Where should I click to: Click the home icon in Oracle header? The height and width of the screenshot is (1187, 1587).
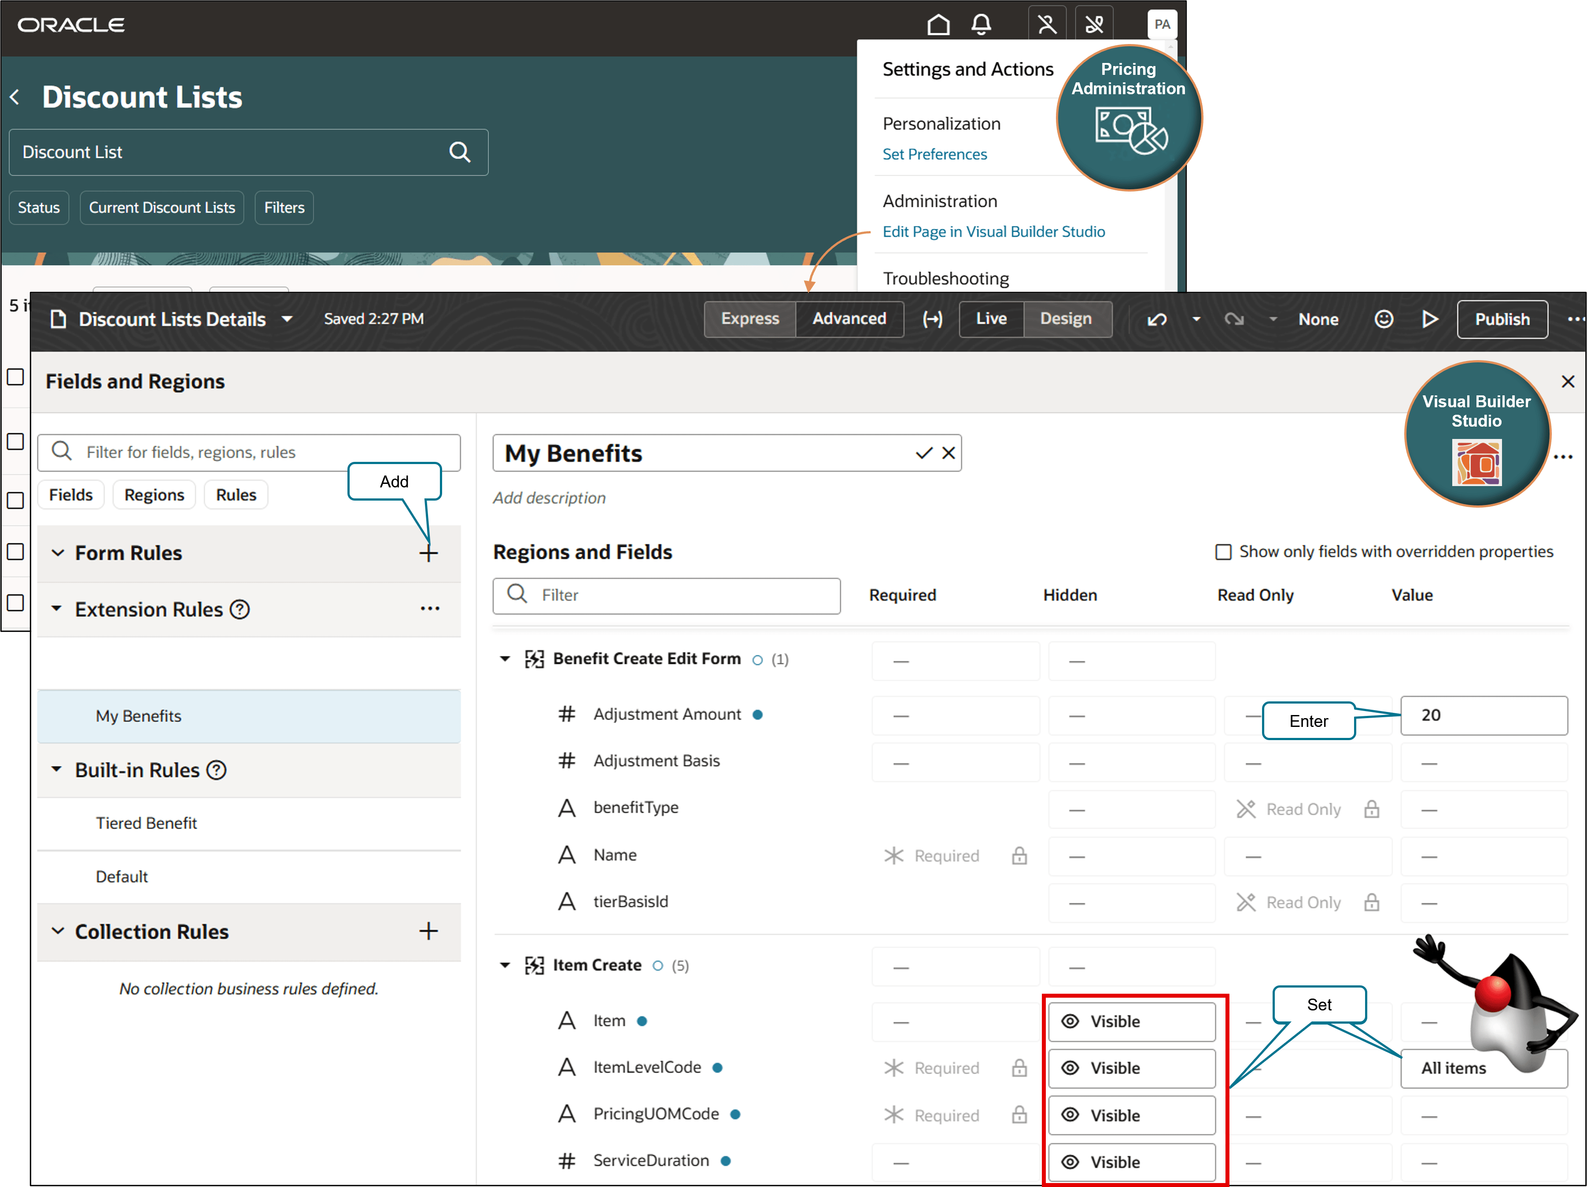937,25
